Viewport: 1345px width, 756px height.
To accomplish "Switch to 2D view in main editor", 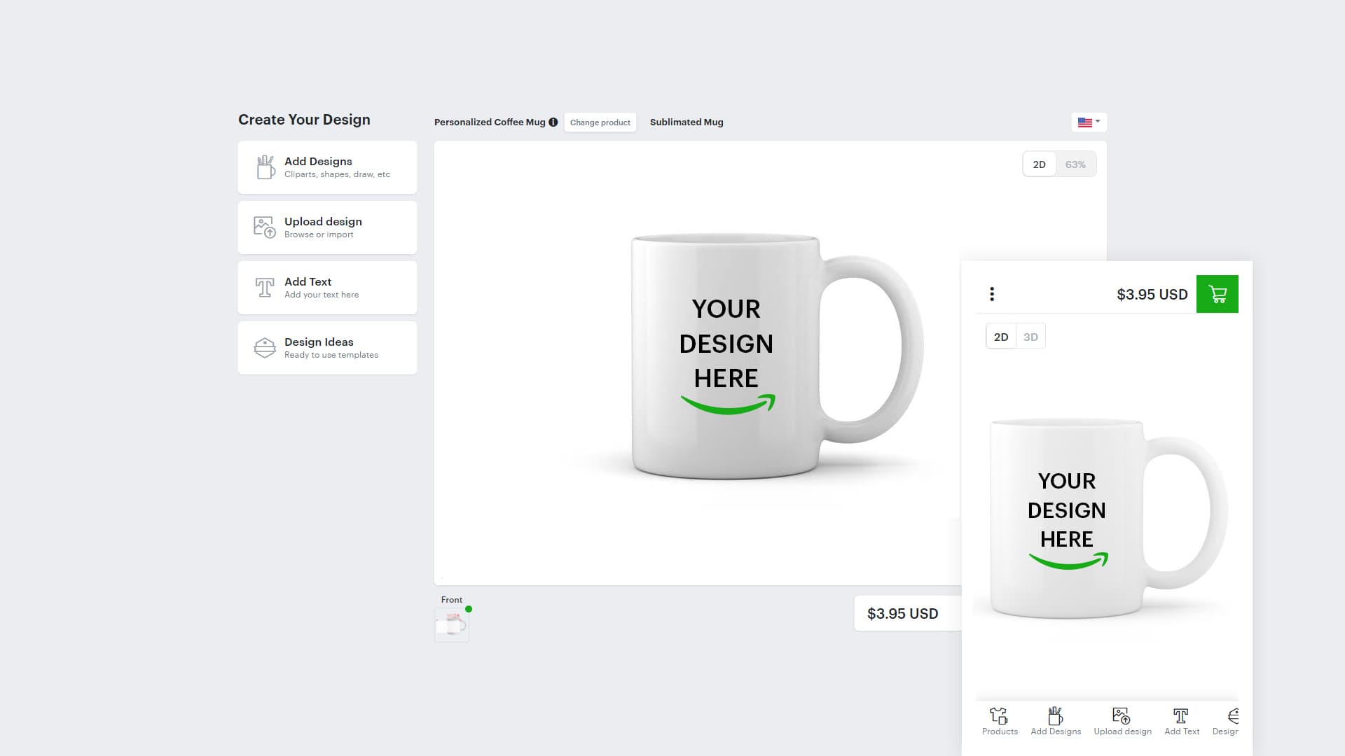I will (1038, 164).
